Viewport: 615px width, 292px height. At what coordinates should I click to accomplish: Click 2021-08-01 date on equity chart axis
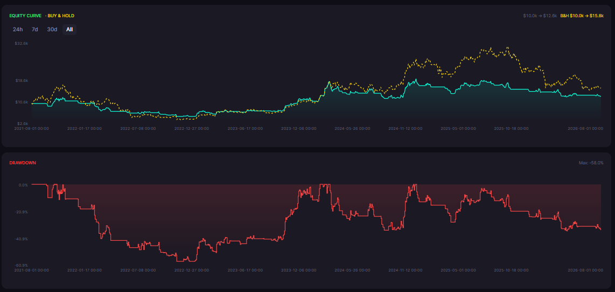[x=32, y=128]
